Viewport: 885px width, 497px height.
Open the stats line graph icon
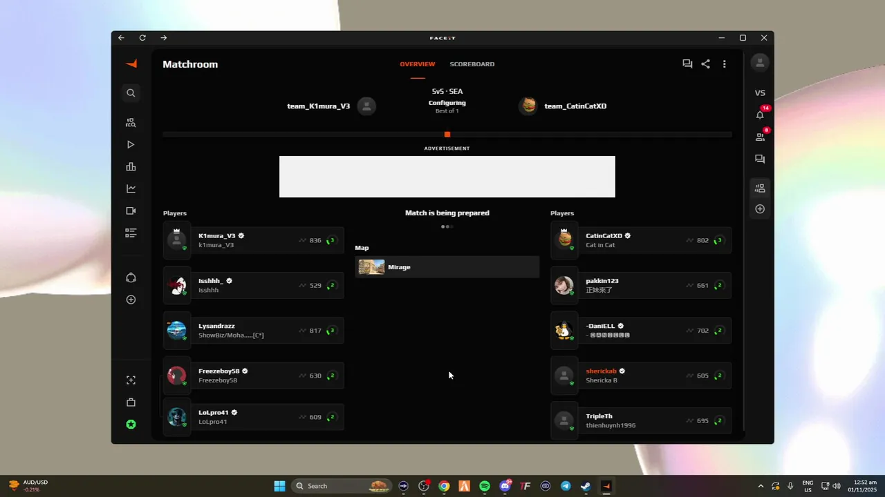tap(131, 188)
